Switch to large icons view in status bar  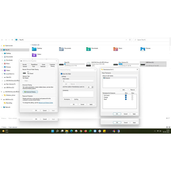click(x=169, y=127)
